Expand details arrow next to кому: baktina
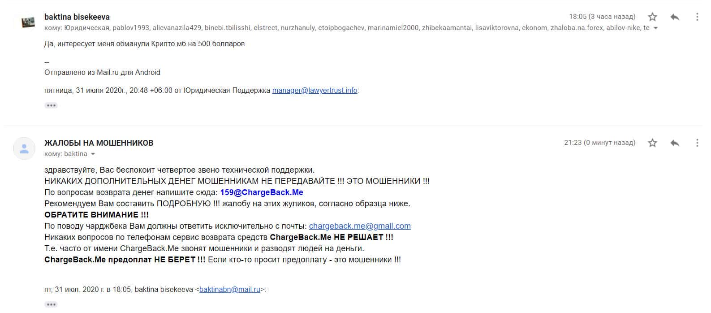Image resolution: width=711 pixels, height=313 pixels. tap(93, 154)
